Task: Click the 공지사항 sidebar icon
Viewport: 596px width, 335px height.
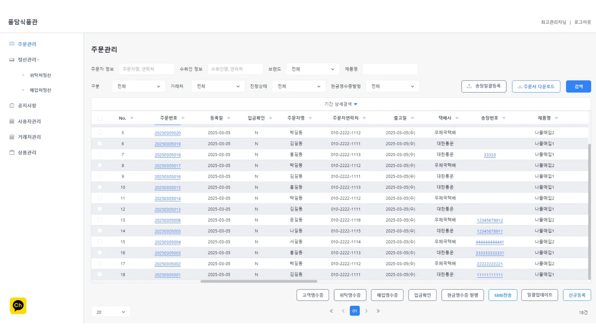Action: click(12, 106)
